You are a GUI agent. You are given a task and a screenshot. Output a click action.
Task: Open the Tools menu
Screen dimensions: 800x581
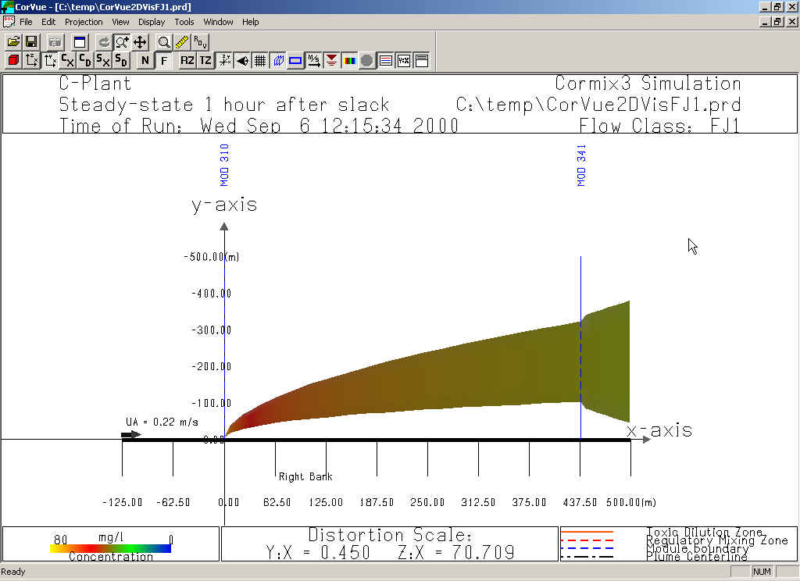tap(184, 22)
